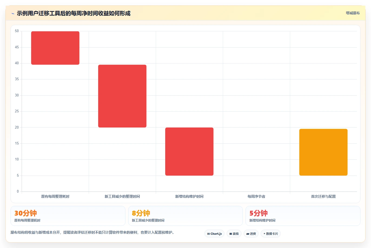Click y-axis value 35

tap(17, 79)
